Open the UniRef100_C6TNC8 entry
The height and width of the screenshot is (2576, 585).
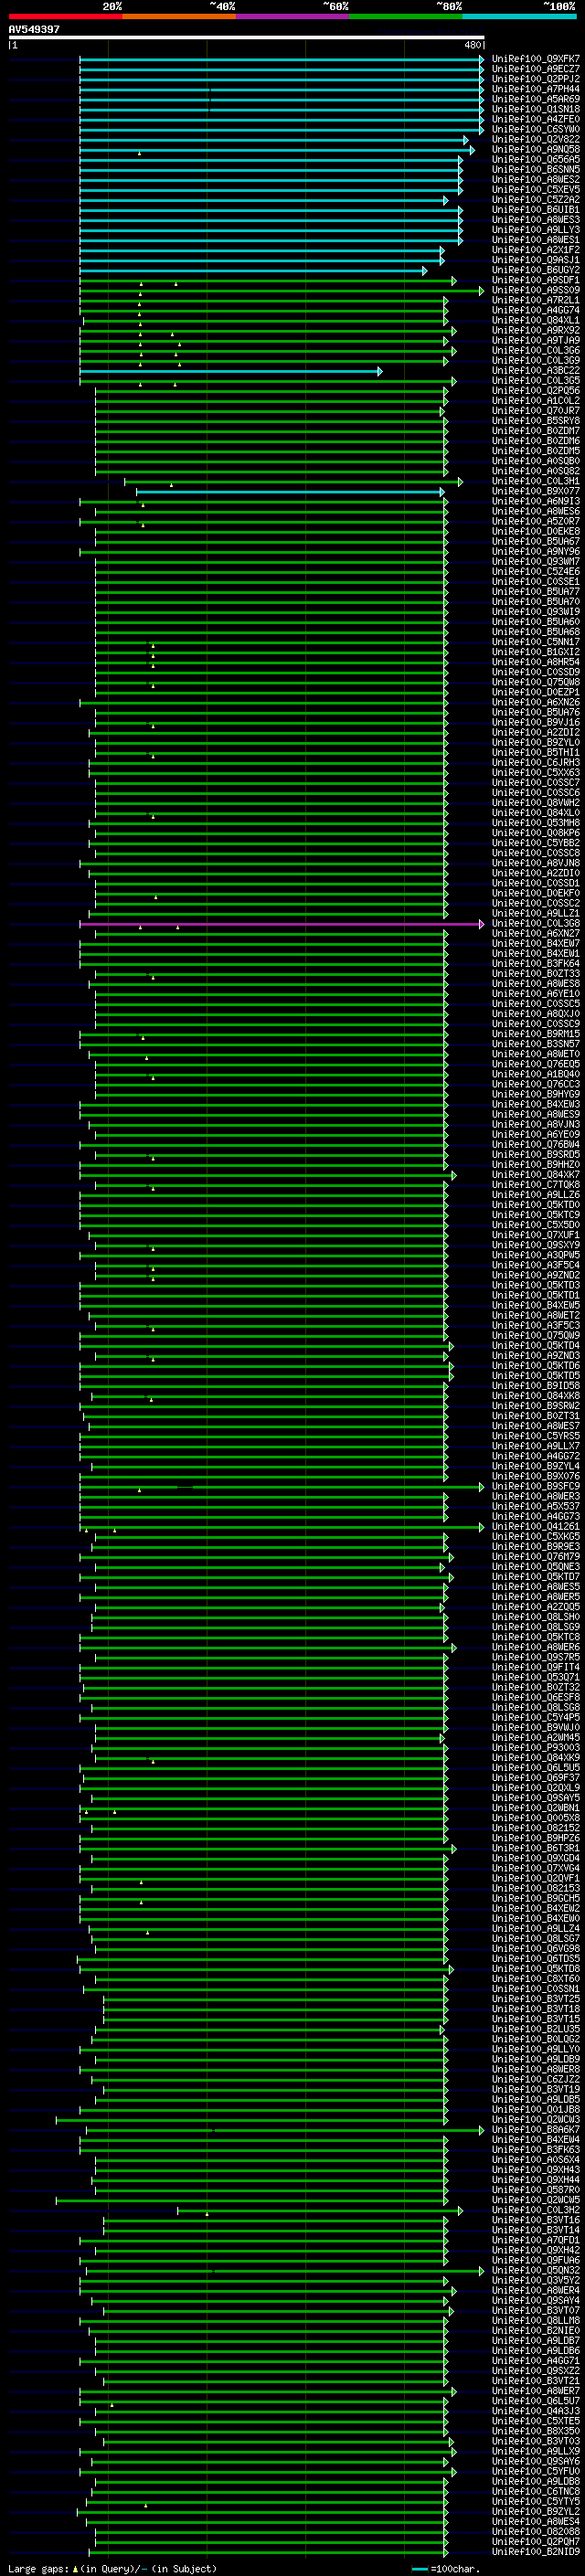pyautogui.click(x=535, y=2491)
